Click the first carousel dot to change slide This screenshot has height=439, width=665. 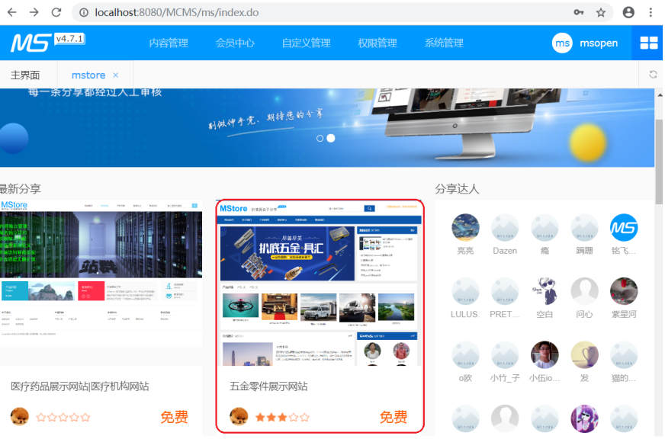pyautogui.click(x=320, y=138)
